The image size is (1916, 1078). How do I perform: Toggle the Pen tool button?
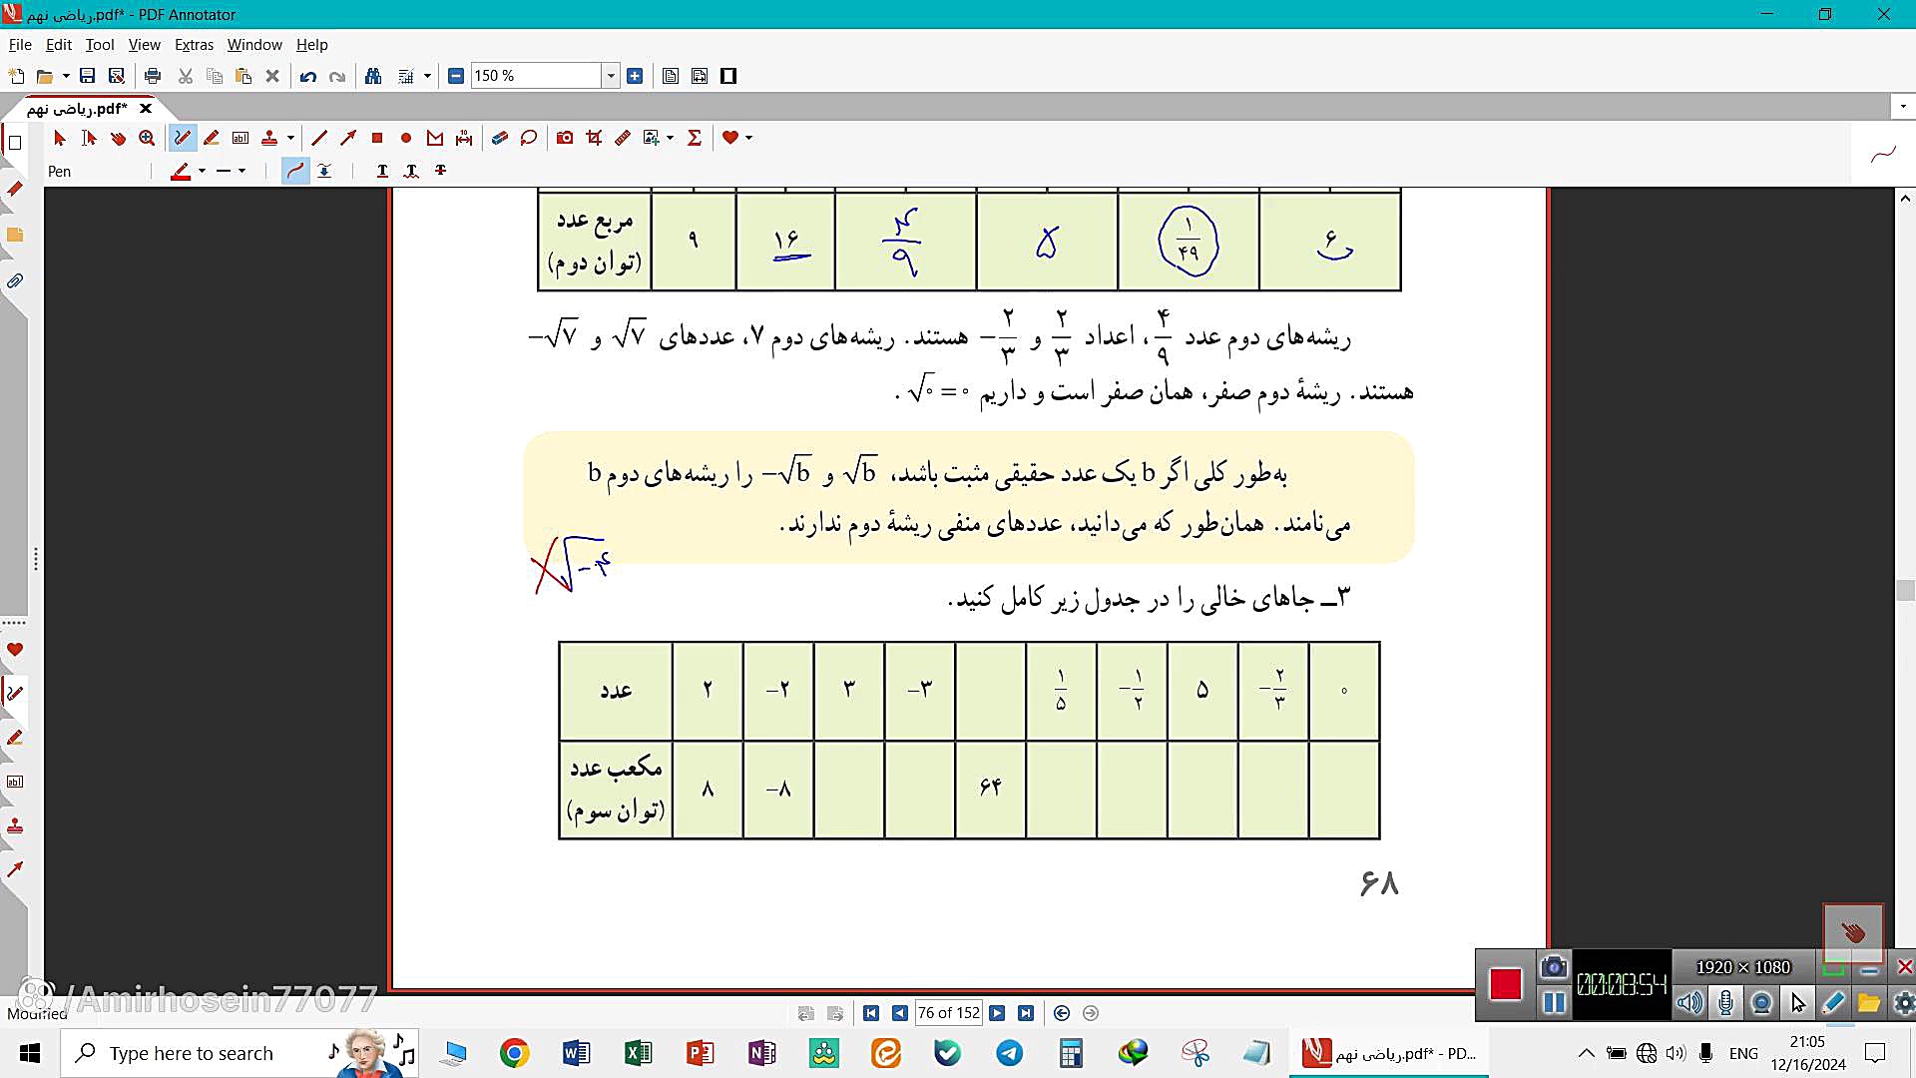(183, 138)
